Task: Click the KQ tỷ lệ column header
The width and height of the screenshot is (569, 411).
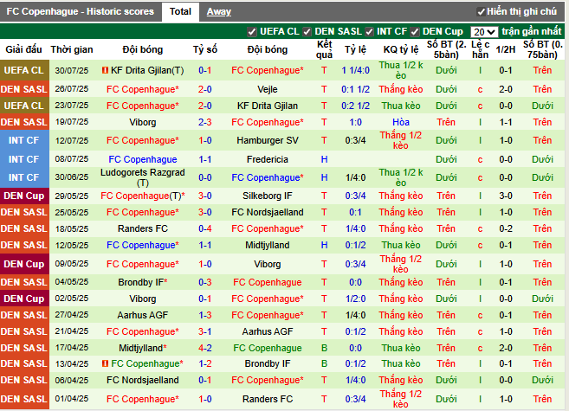Action: tap(401, 49)
